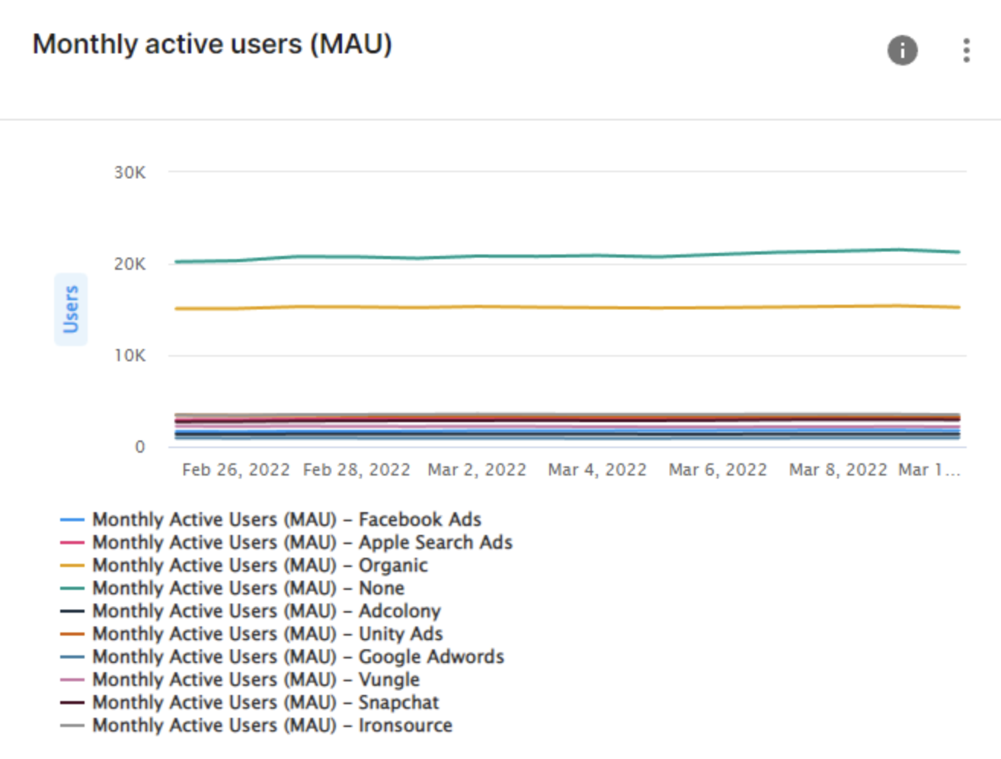The image size is (1001, 759).
Task: Click the blue Facebook Ads color marker
Action: click(x=72, y=520)
